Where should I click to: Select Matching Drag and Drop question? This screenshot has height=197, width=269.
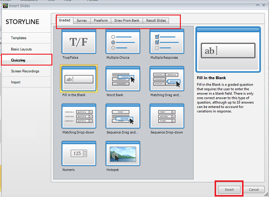pyautogui.click(x=167, y=79)
